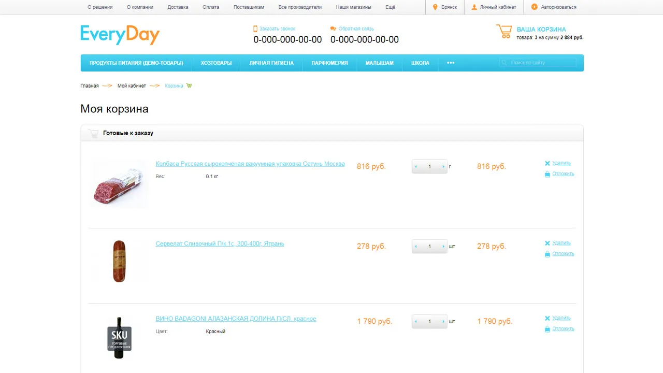This screenshot has height=373, width=663.
Task: Click the X delete icon for Колбаса Русская
Action: coord(547,163)
